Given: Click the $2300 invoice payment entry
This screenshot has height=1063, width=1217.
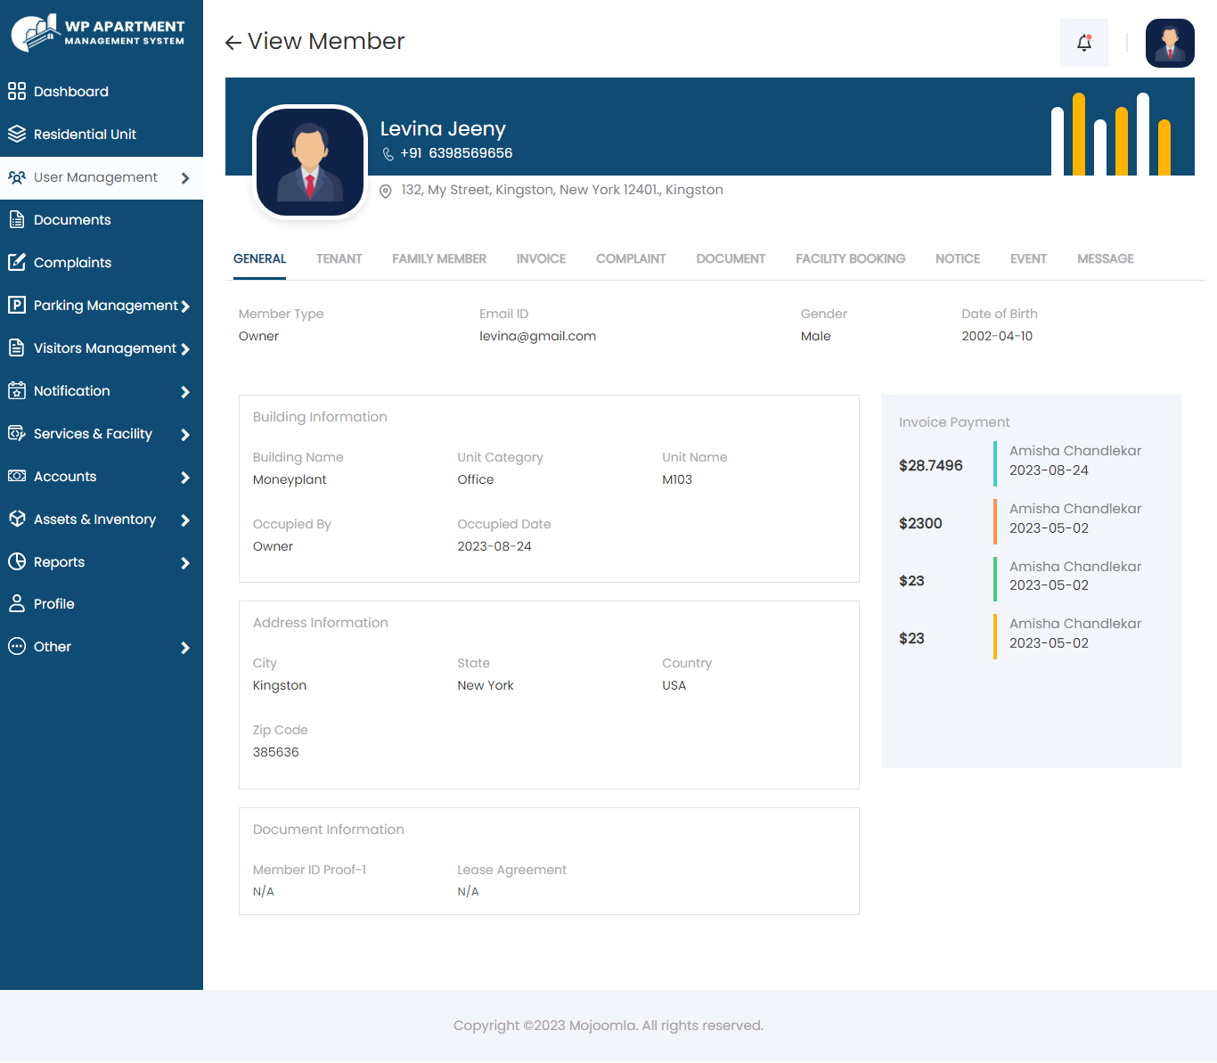Looking at the screenshot, I should coord(1031,521).
